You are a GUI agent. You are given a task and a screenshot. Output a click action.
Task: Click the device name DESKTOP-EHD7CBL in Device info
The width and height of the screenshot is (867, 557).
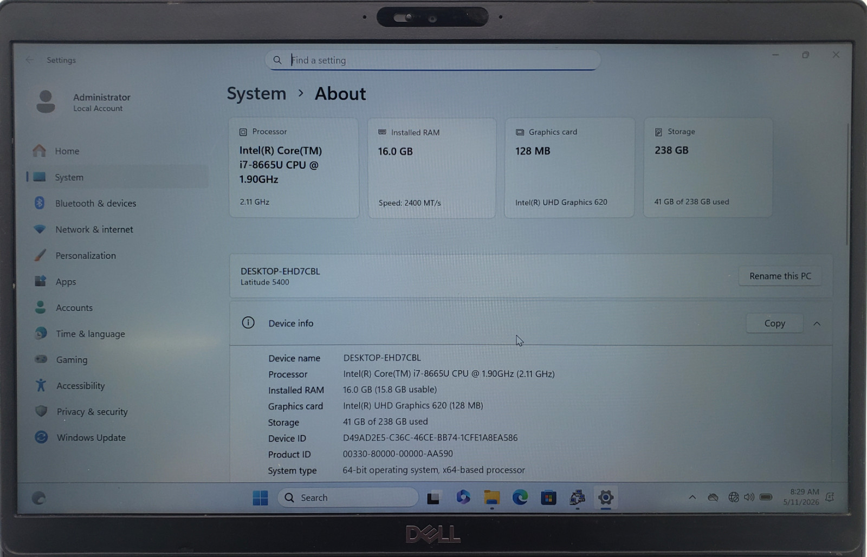point(382,358)
